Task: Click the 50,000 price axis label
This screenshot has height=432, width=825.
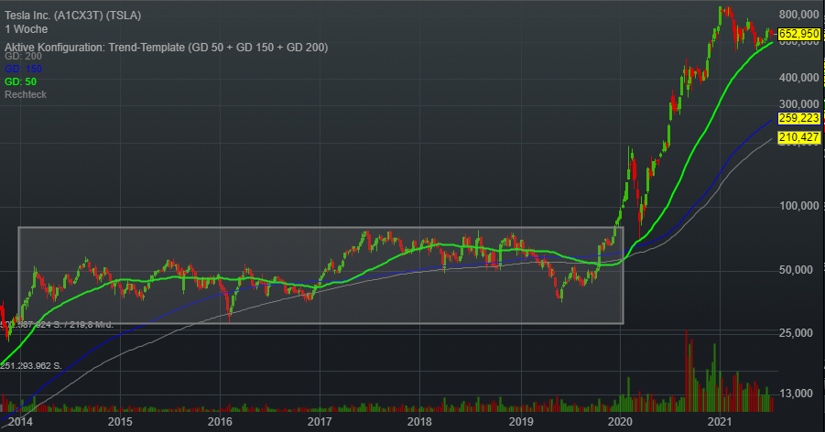Action: click(796, 270)
